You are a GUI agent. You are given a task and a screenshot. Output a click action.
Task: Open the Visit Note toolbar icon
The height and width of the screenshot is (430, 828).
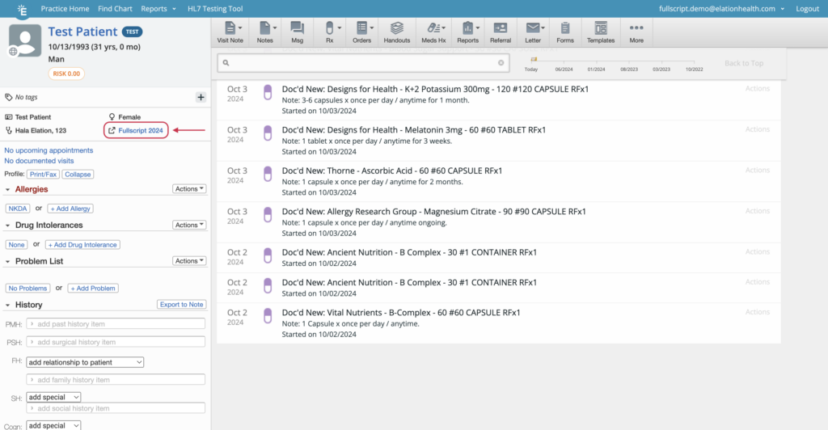tap(230, 32)
